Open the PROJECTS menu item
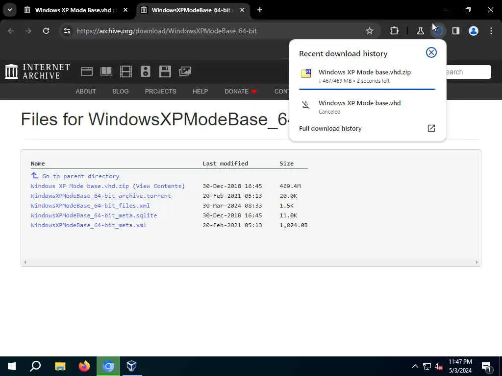The width and height of the screenshot is (502, 376). [161, 92]
